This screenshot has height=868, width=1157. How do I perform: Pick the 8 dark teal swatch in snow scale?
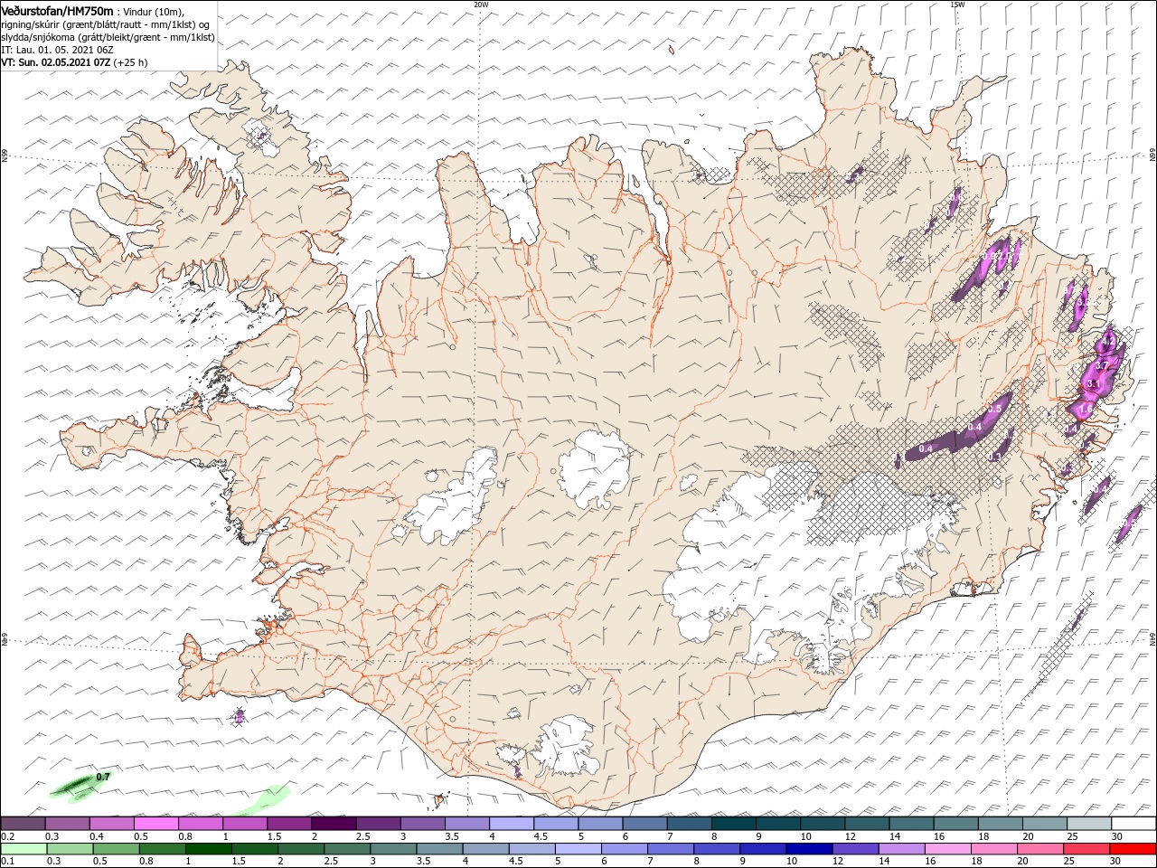pyautogui.click(x=734, y=823)
